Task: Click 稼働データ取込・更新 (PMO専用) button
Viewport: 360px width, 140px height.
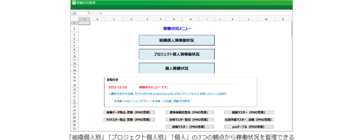Action: click(x=129, y=112)
